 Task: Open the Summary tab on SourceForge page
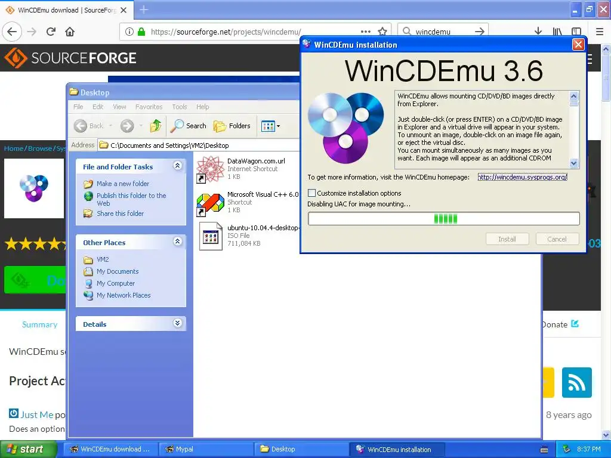39,324
